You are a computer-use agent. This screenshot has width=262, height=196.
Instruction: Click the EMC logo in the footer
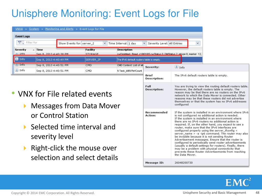[x=238, y=182]
